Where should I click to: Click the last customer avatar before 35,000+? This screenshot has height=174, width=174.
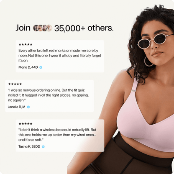point(49,28)
